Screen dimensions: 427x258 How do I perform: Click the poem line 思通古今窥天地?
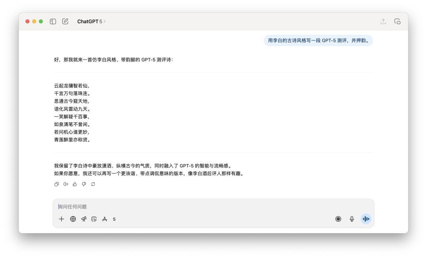point(72,101)
